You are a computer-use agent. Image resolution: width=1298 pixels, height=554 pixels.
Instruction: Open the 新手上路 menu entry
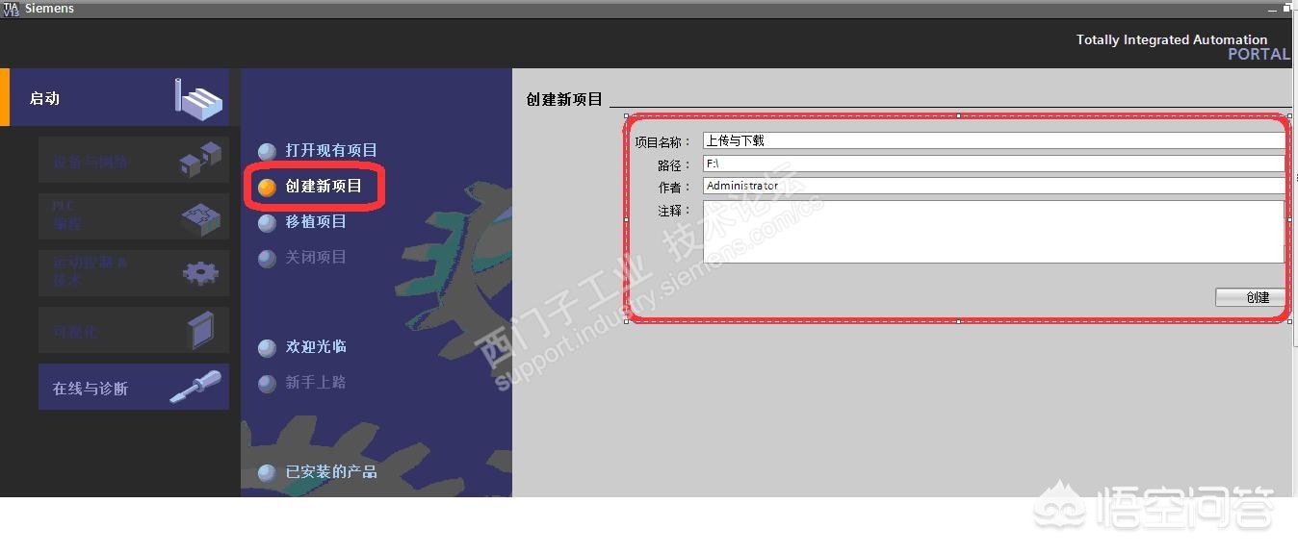pyautogui.click(x=267, y=382)
